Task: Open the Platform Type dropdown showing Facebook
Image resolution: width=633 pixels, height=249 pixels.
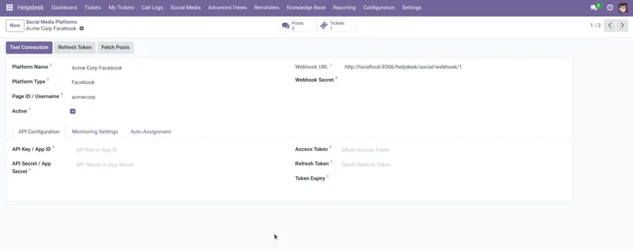Action: (177, 82)
